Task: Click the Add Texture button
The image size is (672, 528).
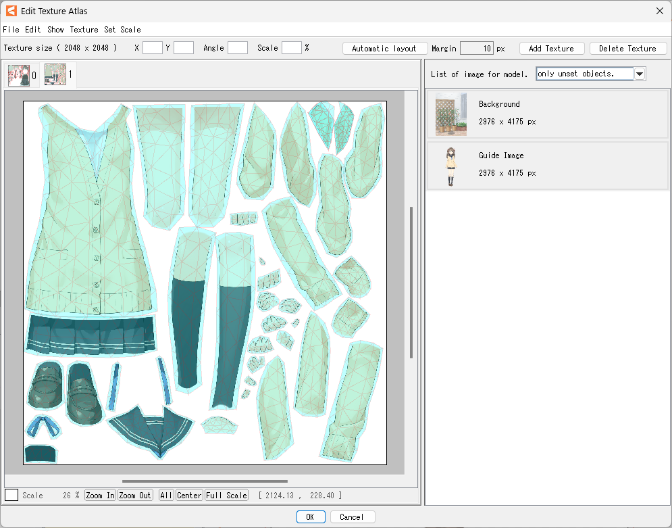Action: (x=551, y=49)
